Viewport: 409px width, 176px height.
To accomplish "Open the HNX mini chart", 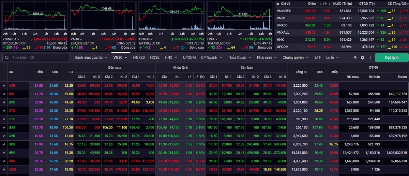I will click(240, 16).
